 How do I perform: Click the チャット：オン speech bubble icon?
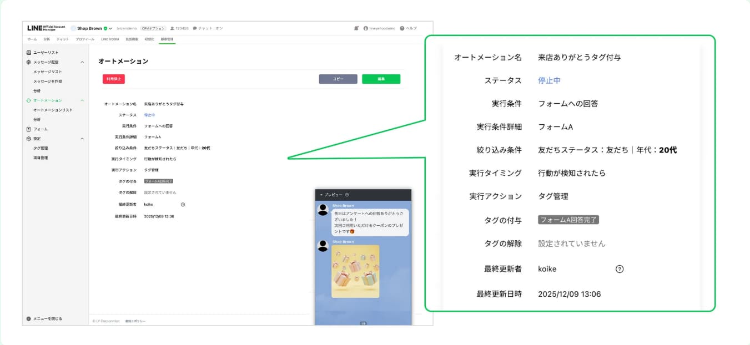[195, 28]
